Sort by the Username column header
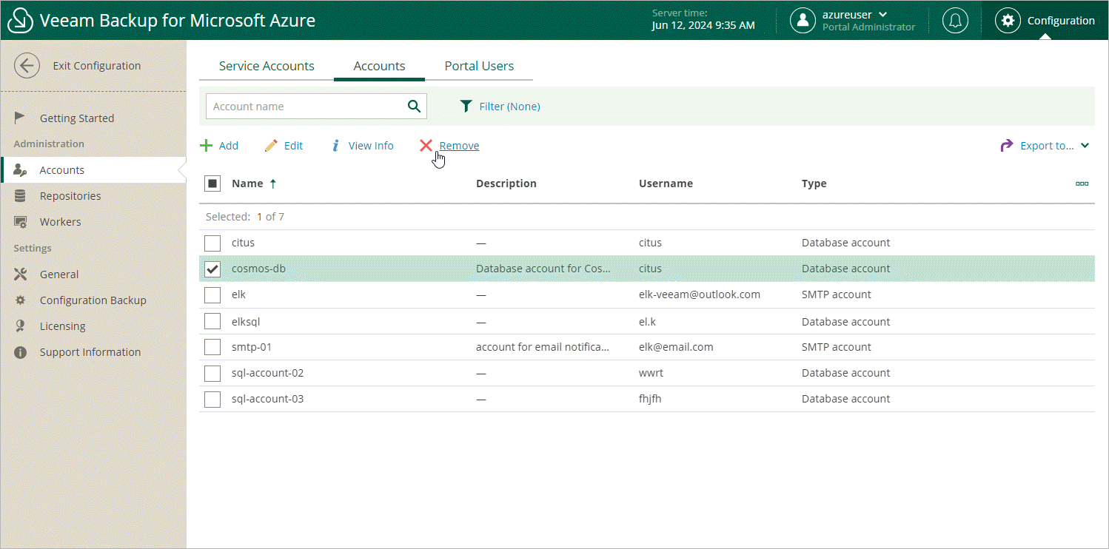 [666, 183]
